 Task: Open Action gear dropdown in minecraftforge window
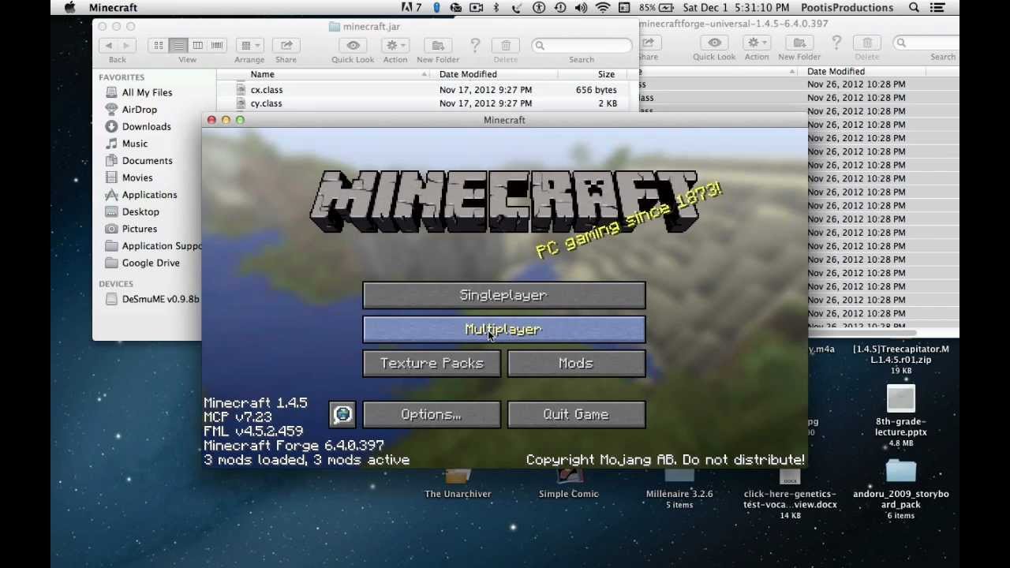[x=757, y=43]
